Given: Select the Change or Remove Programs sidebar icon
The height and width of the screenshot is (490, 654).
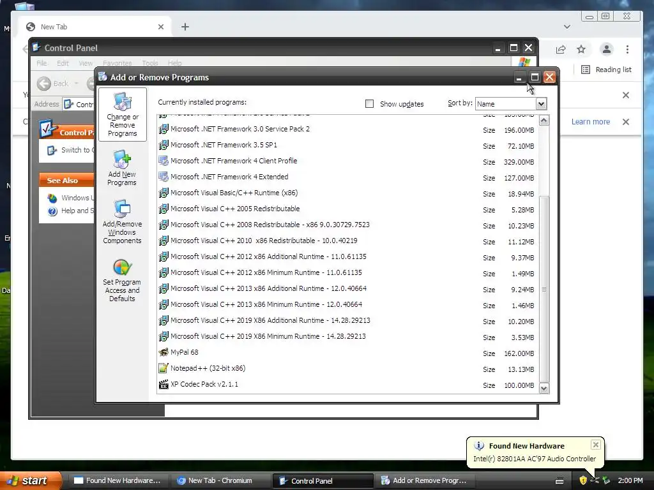Looking at the screenshot, I should [122, 101].
